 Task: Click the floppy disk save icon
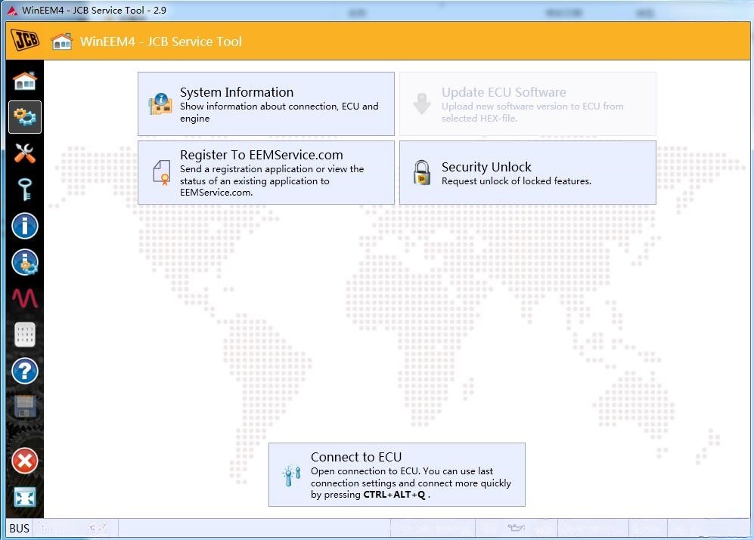pyautogui.click(x=25, y=406)
